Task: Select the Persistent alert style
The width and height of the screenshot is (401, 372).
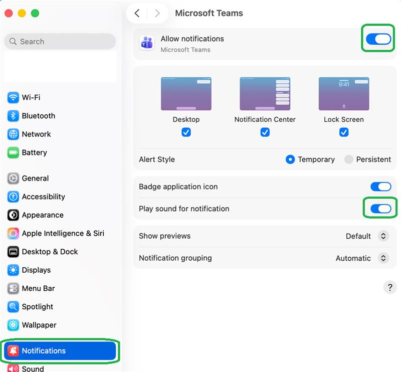Action: [x=349, y=159]
